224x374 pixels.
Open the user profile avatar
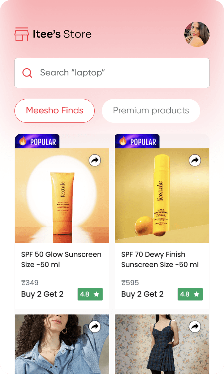click(x=197, y=34)
